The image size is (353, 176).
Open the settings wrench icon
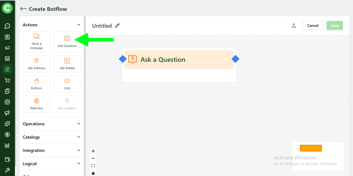tap(7, 170)
